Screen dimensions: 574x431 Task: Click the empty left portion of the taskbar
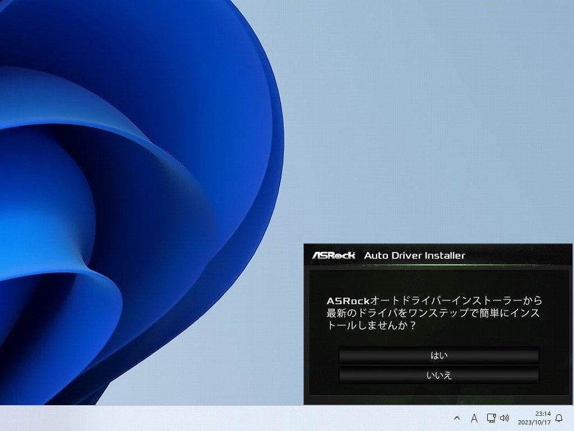pos(168,418)
